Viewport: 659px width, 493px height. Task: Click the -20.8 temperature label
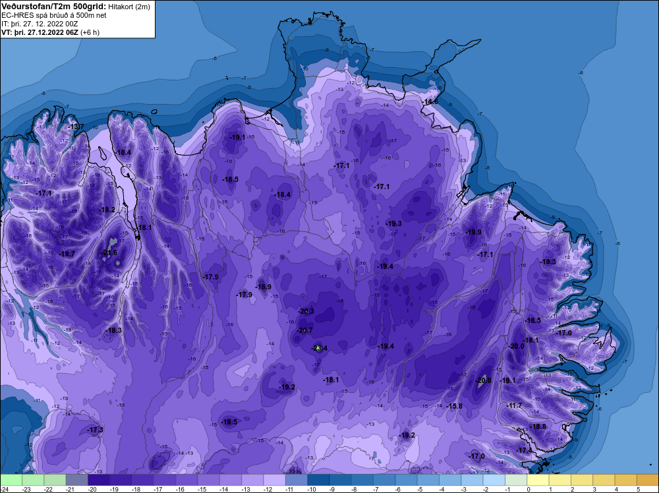coord(483,380)
